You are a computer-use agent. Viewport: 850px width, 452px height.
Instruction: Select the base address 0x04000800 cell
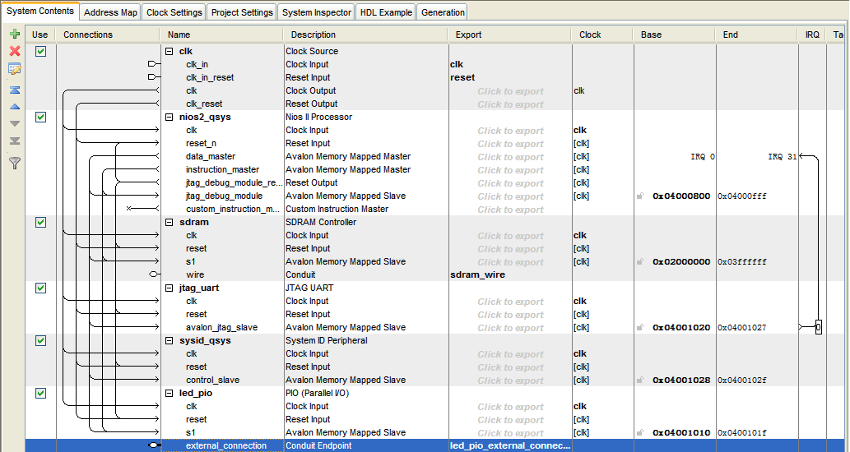[x=681, y=196]
